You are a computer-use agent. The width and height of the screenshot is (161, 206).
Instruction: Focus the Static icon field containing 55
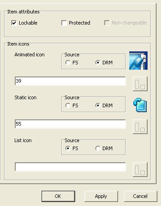70,124
